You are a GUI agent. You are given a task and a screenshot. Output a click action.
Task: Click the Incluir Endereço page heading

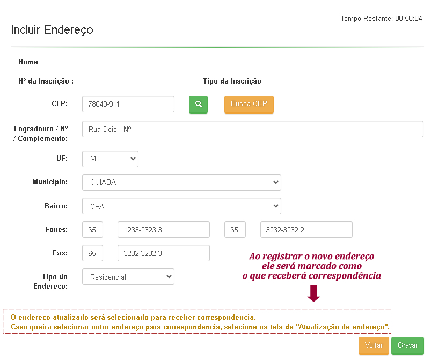pyautogui.click(x=52, y=30)
